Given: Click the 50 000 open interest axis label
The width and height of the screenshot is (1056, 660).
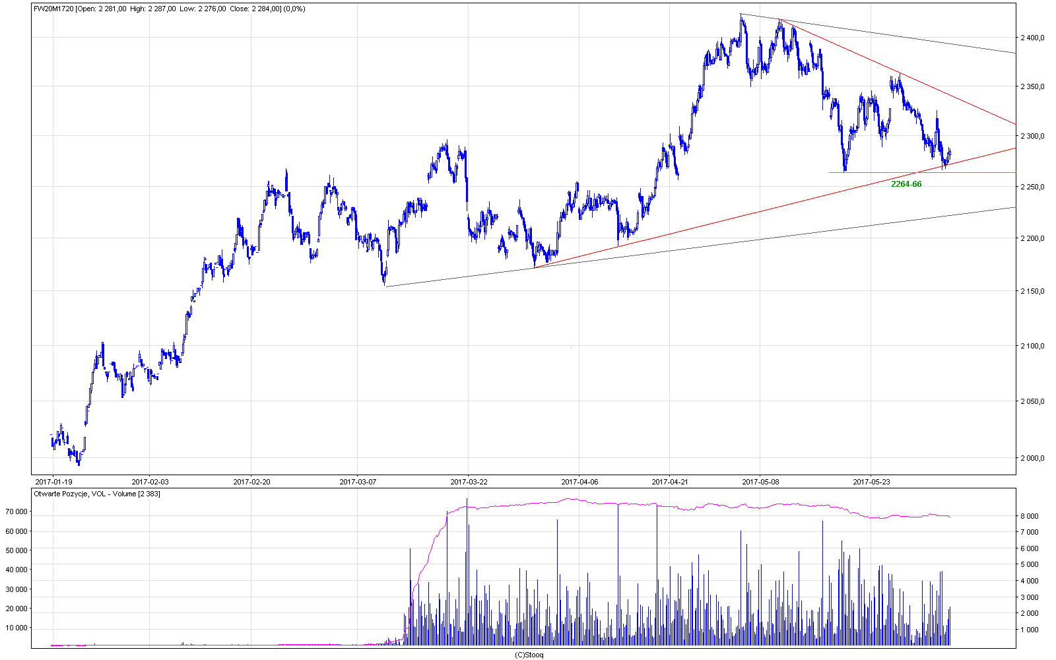Looking at the screenshot, I should pyautogui.click(x=16, y=550).
